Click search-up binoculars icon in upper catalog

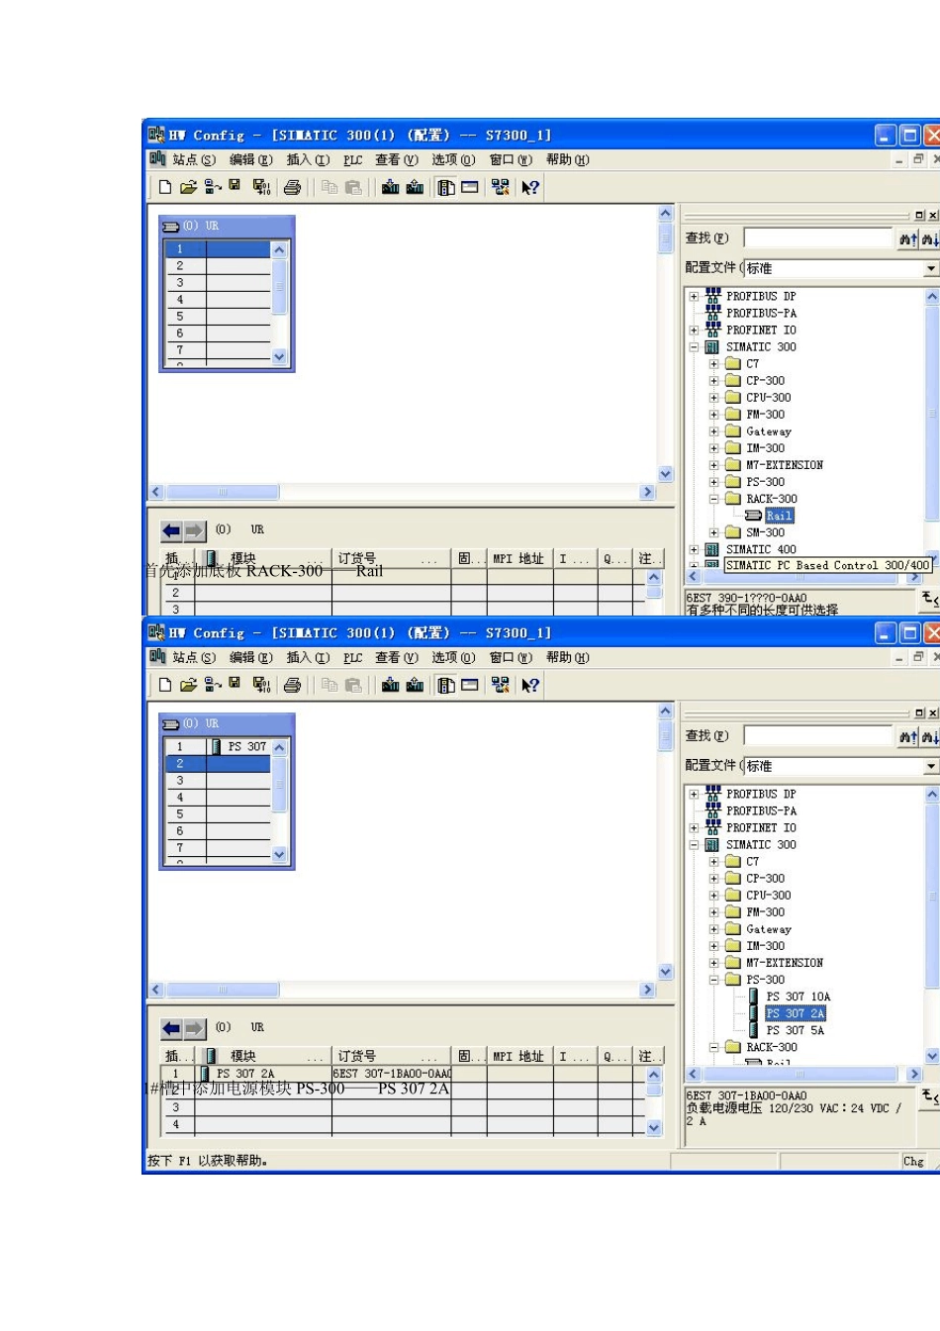[x=907, y=238]
